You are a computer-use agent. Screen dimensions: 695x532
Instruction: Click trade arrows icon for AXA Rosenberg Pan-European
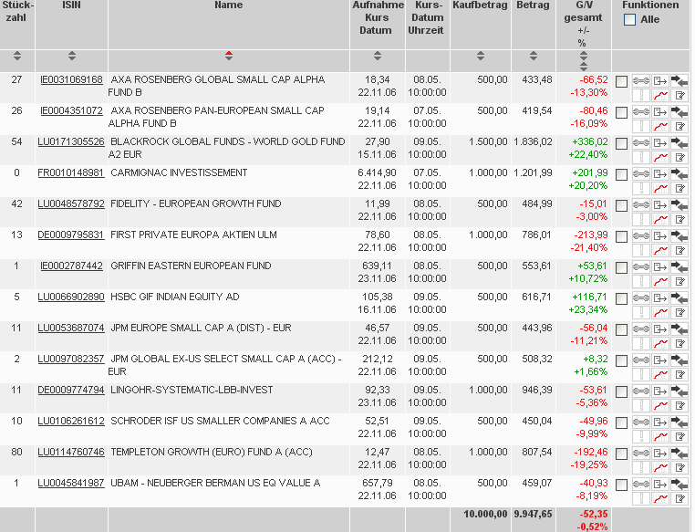(679, 111)
